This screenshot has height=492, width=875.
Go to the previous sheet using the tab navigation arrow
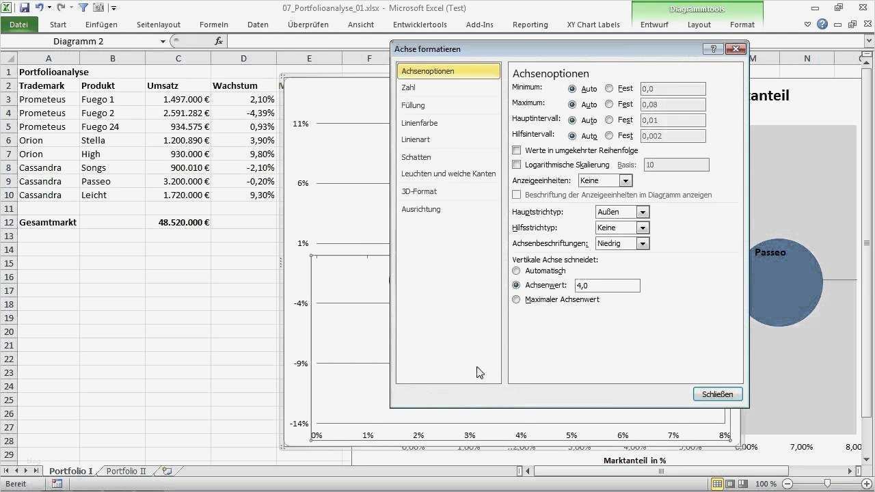coord(17,471)
